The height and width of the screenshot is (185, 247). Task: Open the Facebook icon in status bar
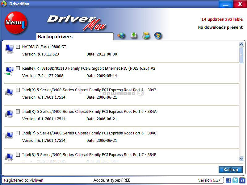228,180
